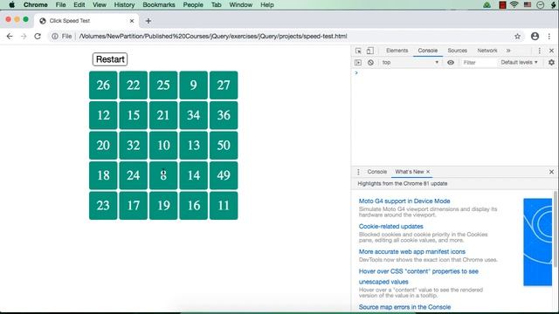The width and height of the screenshot is (559, 314).
Task: Open the DevTools three-dot customize menu
Action: coord(540,51)
